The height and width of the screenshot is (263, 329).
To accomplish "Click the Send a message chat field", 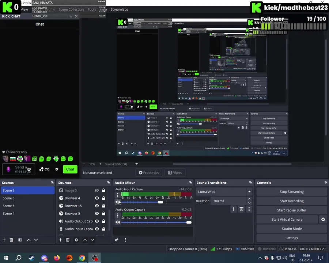I will (19, 169).
